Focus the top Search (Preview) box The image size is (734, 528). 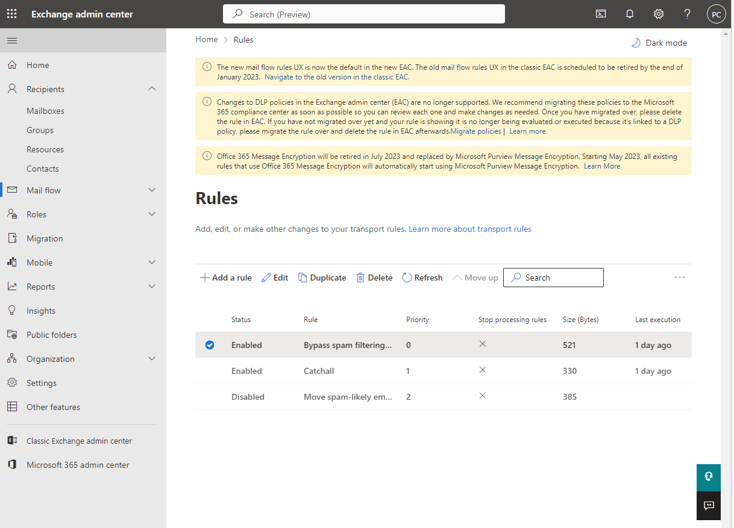click(x=364, y=14)
